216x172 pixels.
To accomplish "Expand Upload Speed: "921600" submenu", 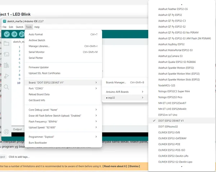I will [x=63, y=127].
